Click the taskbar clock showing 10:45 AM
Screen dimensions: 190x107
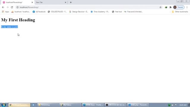click(x=183, y=105)
